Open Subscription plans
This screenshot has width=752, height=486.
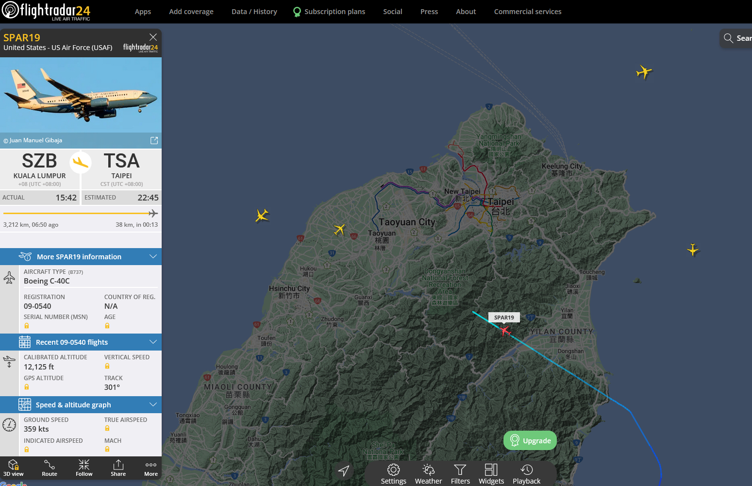coord(329,12)
